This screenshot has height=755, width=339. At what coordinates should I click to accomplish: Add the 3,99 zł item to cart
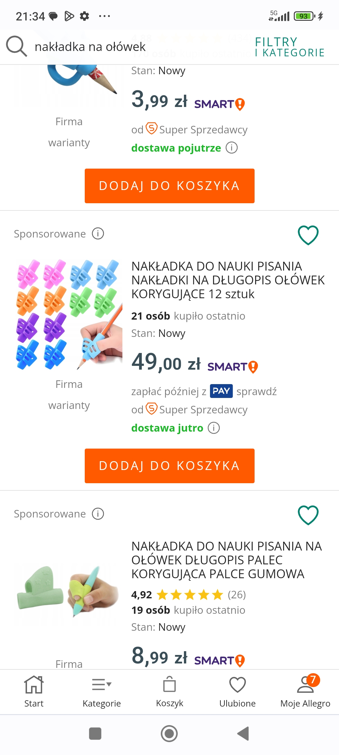pyautogui.click(x=169, y=186)
